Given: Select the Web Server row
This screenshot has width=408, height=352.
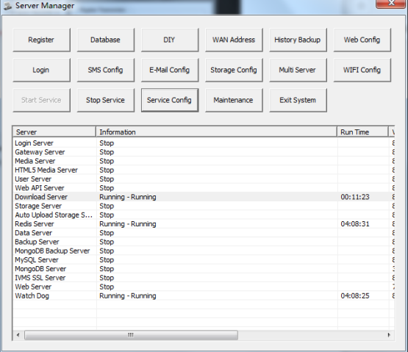Looking at the screenshot, I should click(204, 287).
